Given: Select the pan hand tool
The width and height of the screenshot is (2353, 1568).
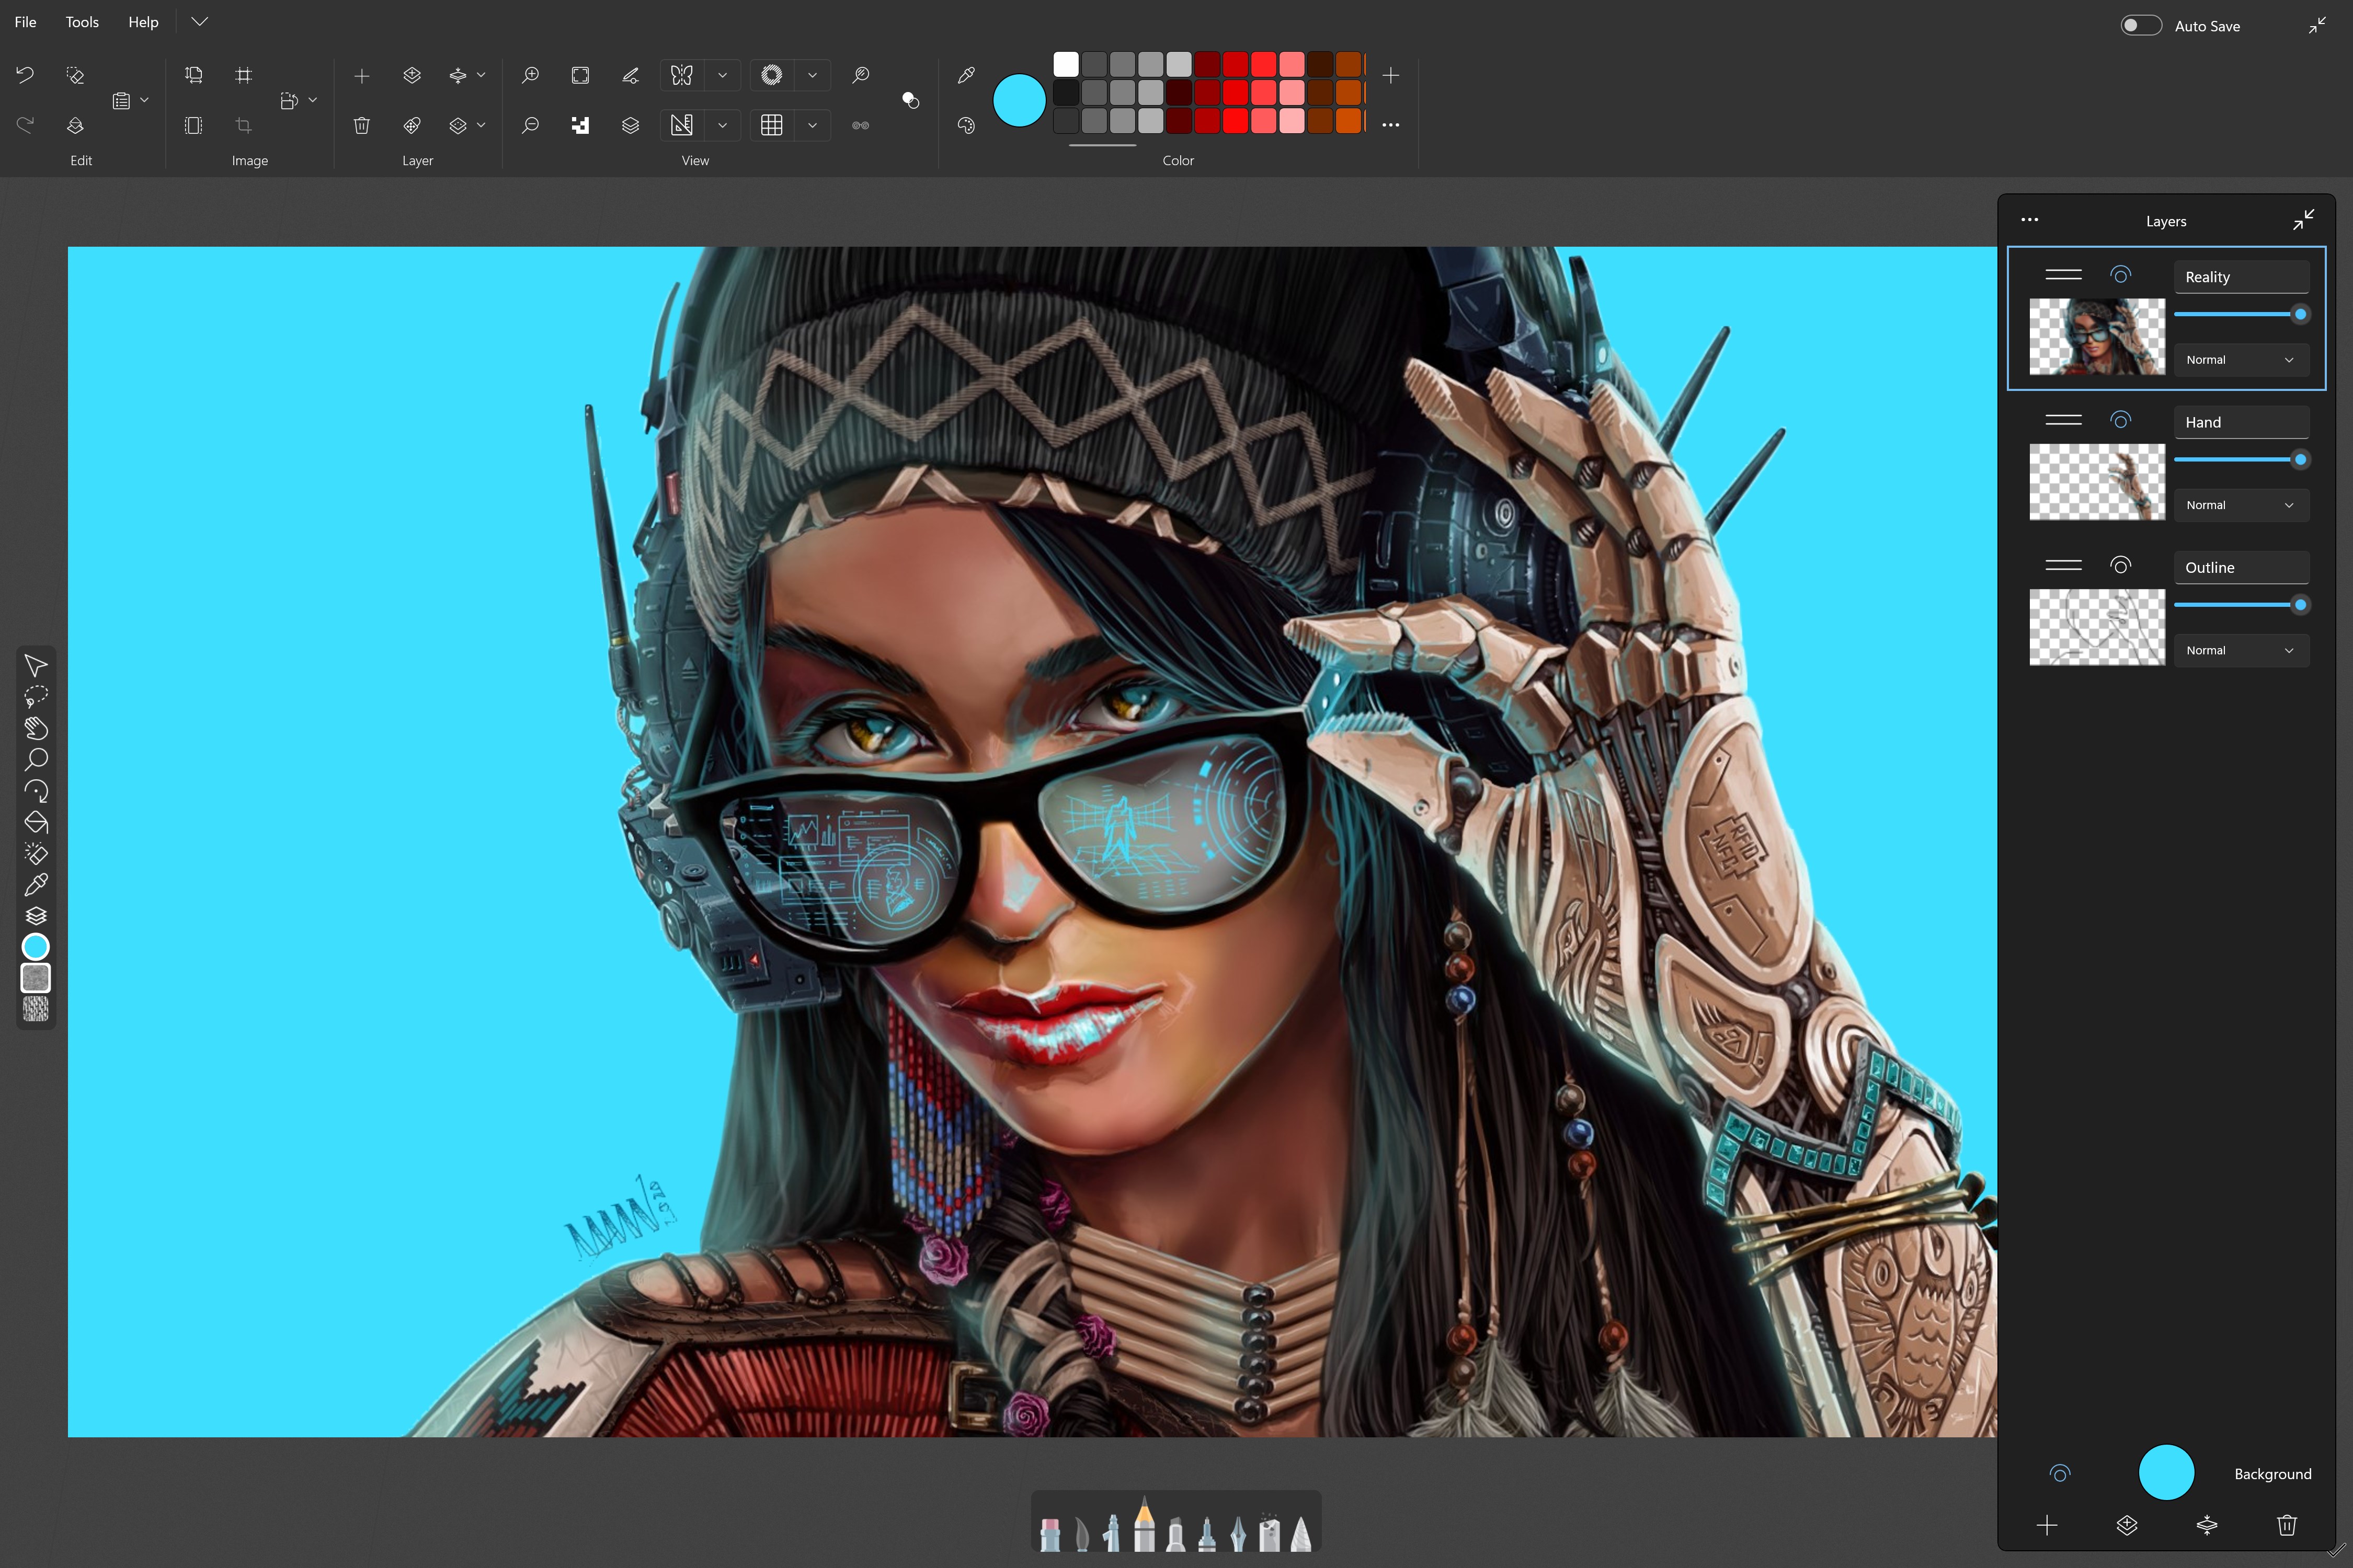Looking at the screenshot, I should coord(36,728).
